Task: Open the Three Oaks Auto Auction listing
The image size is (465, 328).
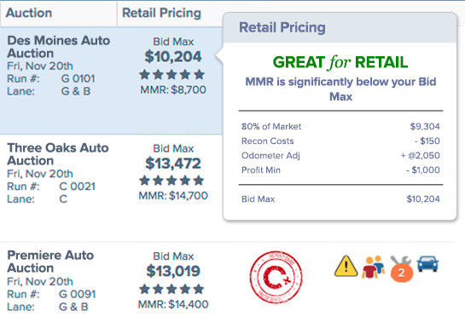Action: [58, 154]
